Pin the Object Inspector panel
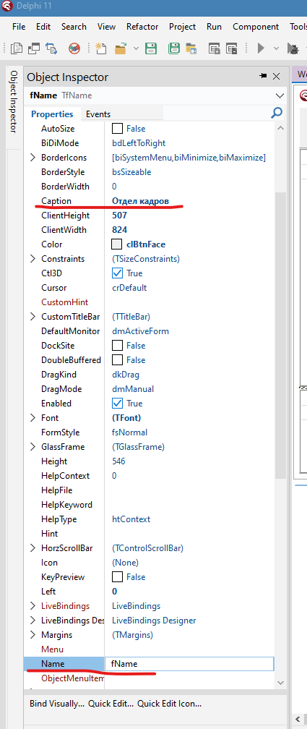Screen dimensions: 307x729 click(x=263, y=76)
